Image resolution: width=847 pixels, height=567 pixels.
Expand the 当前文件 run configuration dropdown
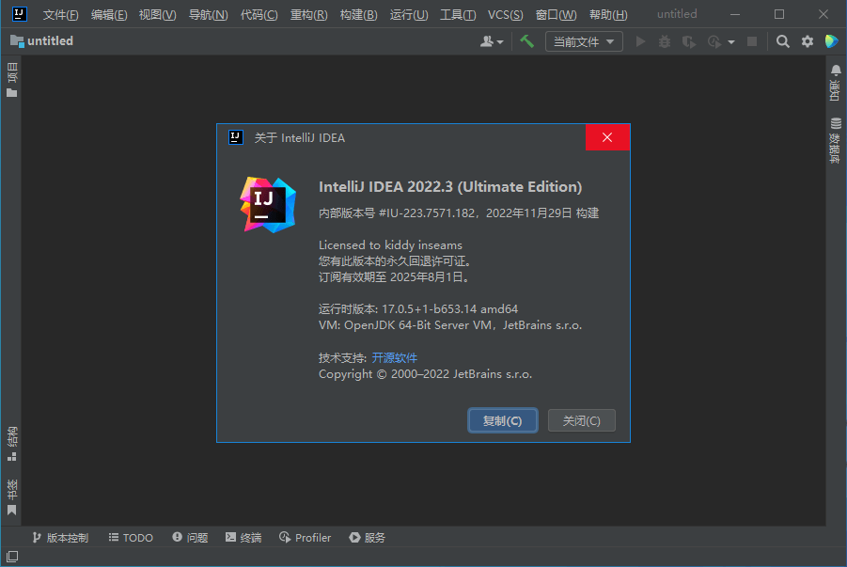[x=584, y=41]
